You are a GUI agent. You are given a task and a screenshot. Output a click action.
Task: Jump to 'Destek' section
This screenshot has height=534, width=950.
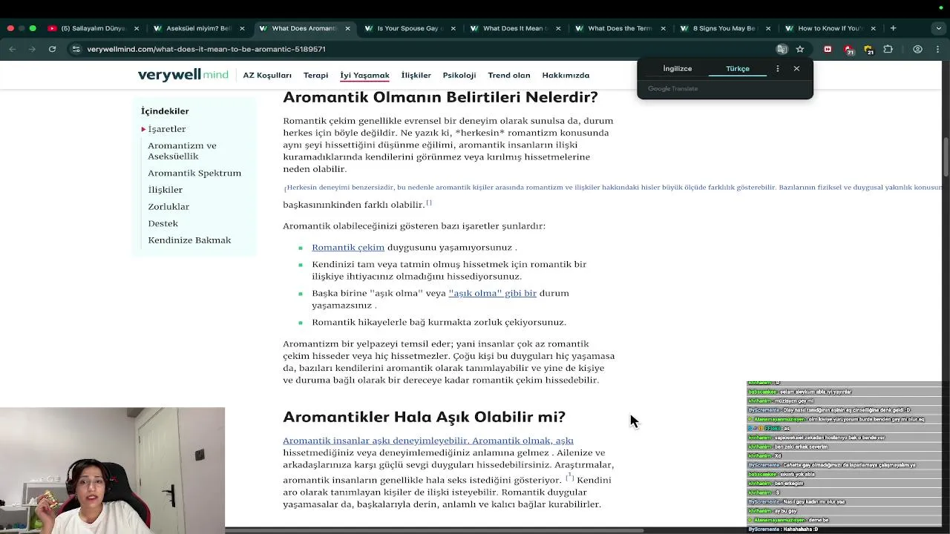[x=163, y=223]
